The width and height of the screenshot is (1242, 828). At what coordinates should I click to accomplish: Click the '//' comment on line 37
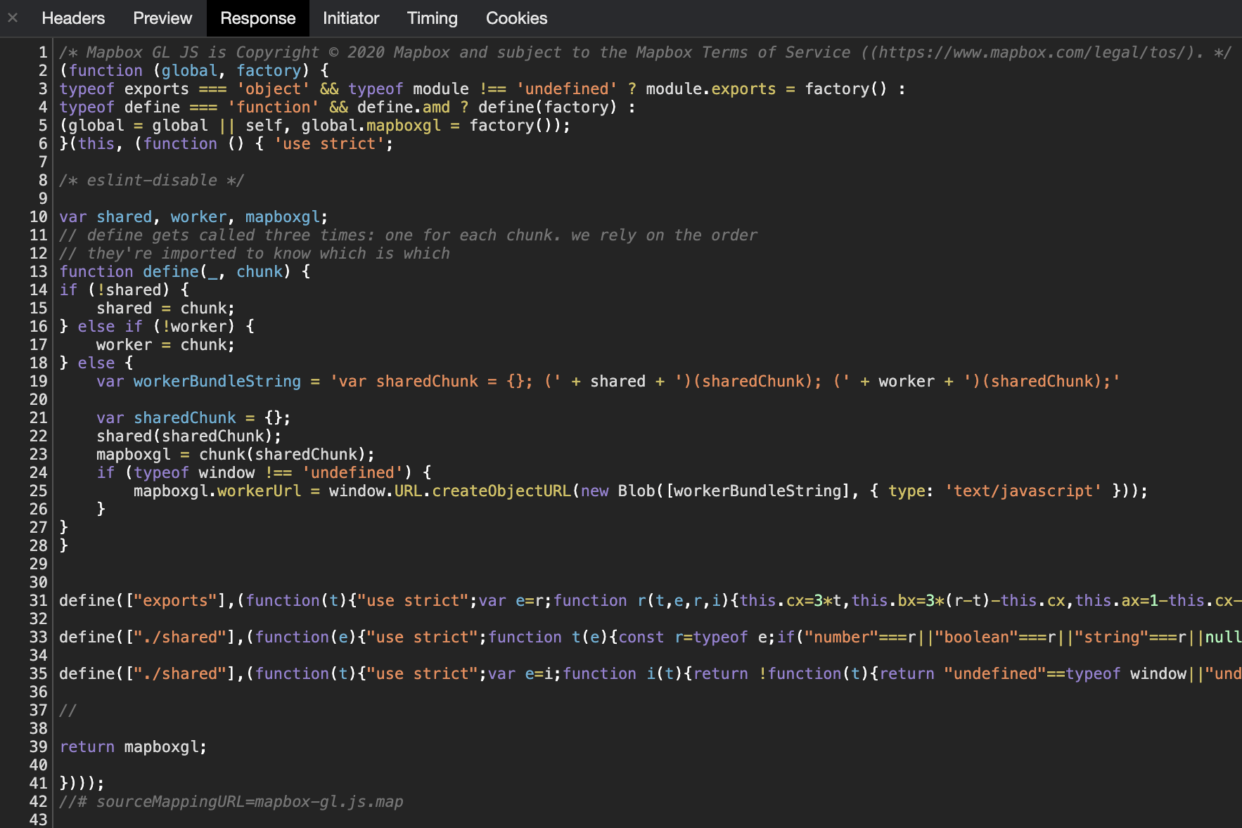68,711
